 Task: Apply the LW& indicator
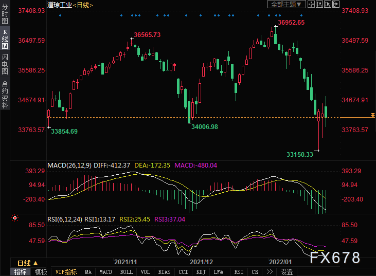pyautogui.click(x=219, y=272)
